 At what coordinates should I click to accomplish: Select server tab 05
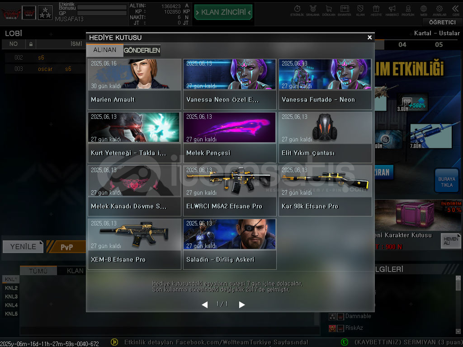point(439,45)
